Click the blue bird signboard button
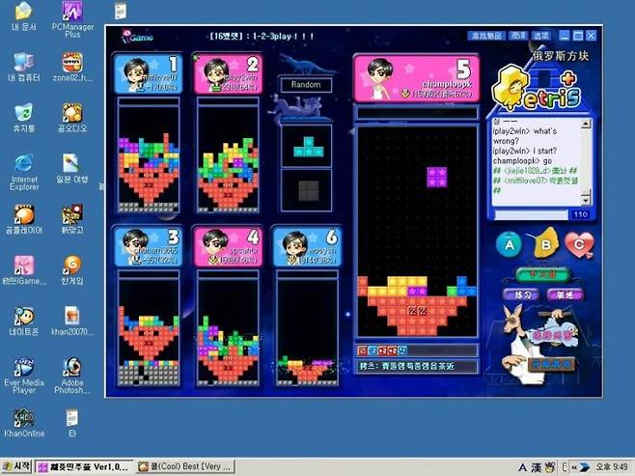 click(552, 335)
